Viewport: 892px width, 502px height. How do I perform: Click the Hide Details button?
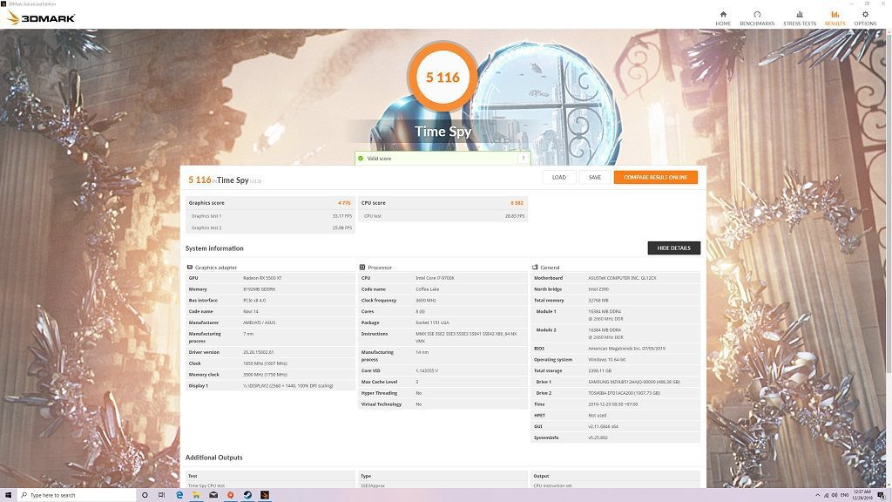pyautogui.click(x=673, y=248)
